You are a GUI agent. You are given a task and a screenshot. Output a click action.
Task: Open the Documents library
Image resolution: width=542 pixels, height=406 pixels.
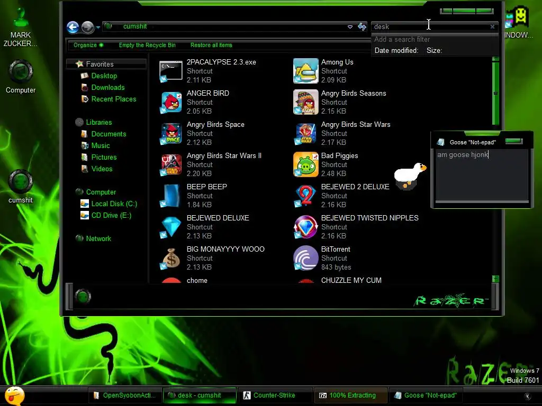point(109,134)
